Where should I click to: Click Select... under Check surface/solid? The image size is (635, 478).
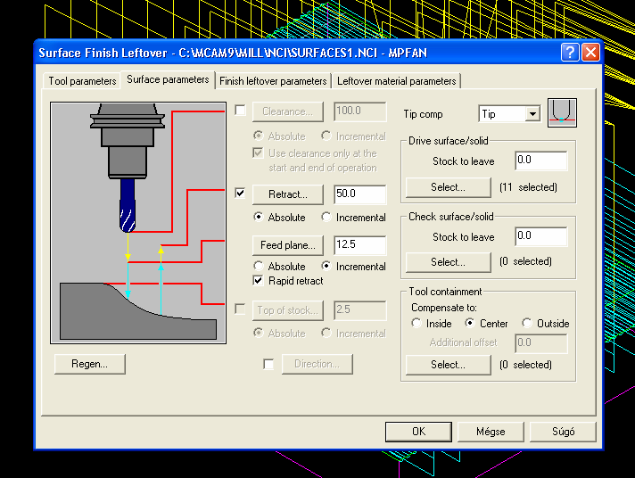click(449, 262)
